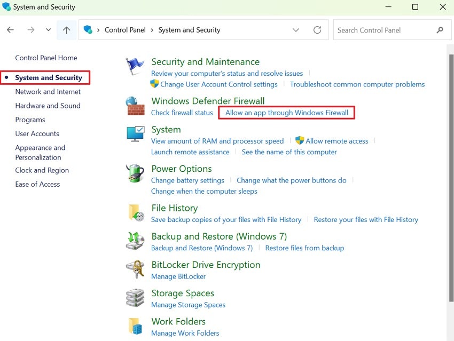This screenshot has height=341, width=454.
Task: Click the Security and Maintenance flag icon
Action: point(135,66)
